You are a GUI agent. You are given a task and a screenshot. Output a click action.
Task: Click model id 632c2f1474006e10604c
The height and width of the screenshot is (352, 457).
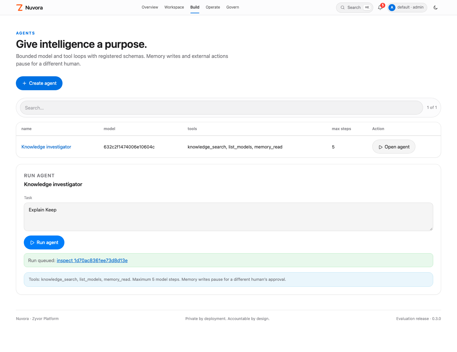pos(129,147)
